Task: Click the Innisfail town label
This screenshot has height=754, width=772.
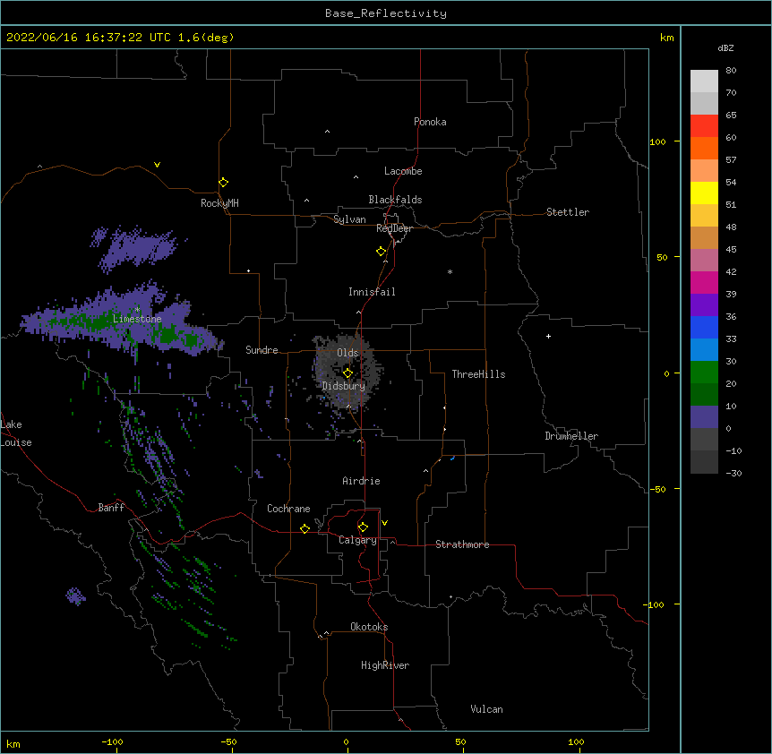Action: click(372, 292)
